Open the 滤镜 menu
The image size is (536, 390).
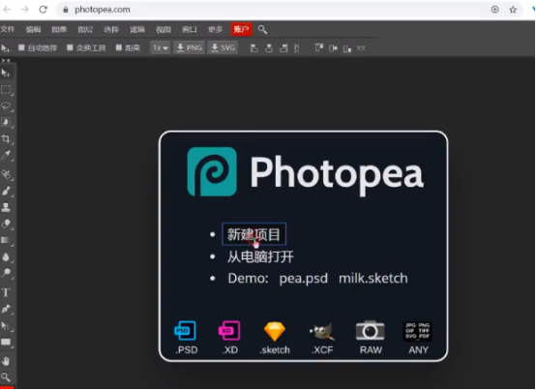click(137, 29)
